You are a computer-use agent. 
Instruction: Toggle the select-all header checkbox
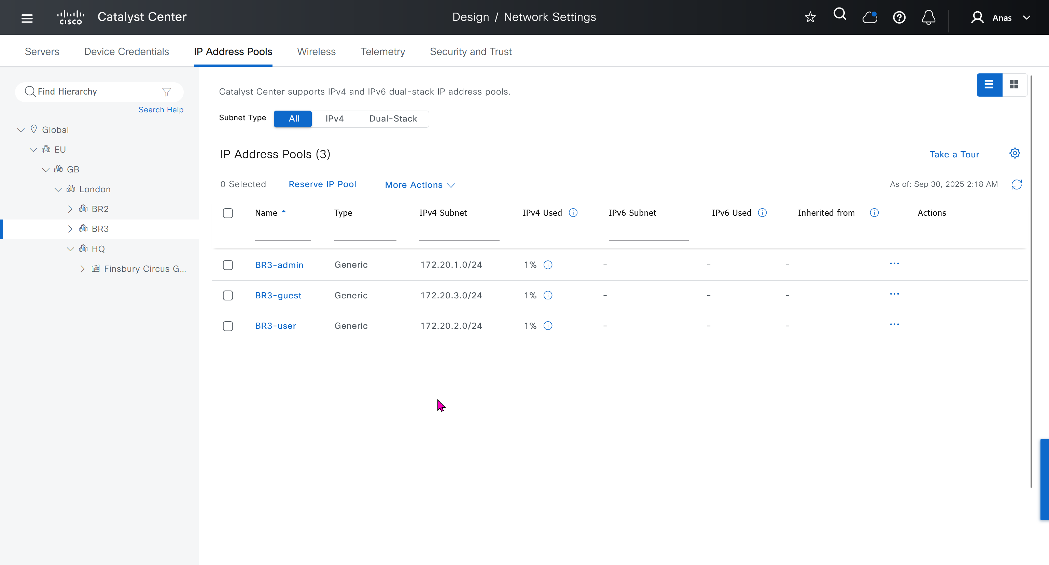[x=228, y=213]
